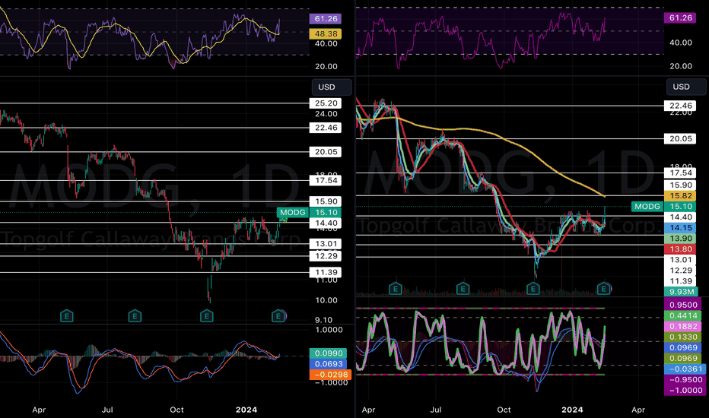The image size is (709, 418).
Task: Select the 11.39 price label on left chart
Action: 326,273
